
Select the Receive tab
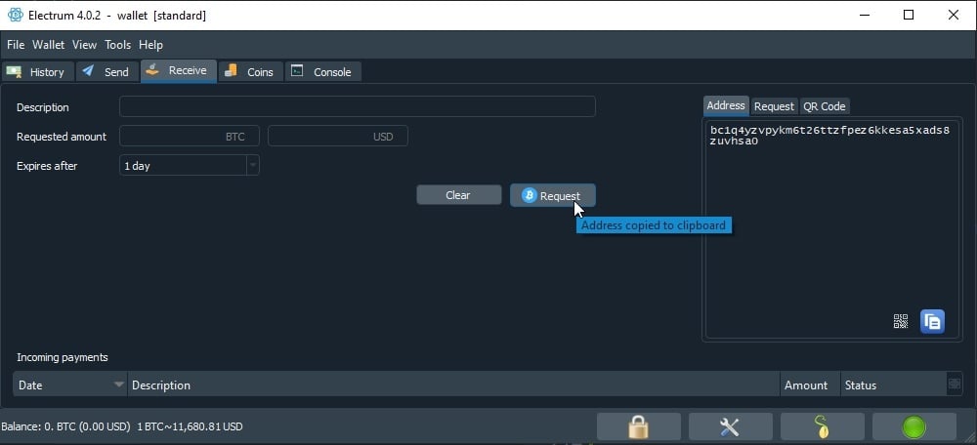click(x=179, y=71)
